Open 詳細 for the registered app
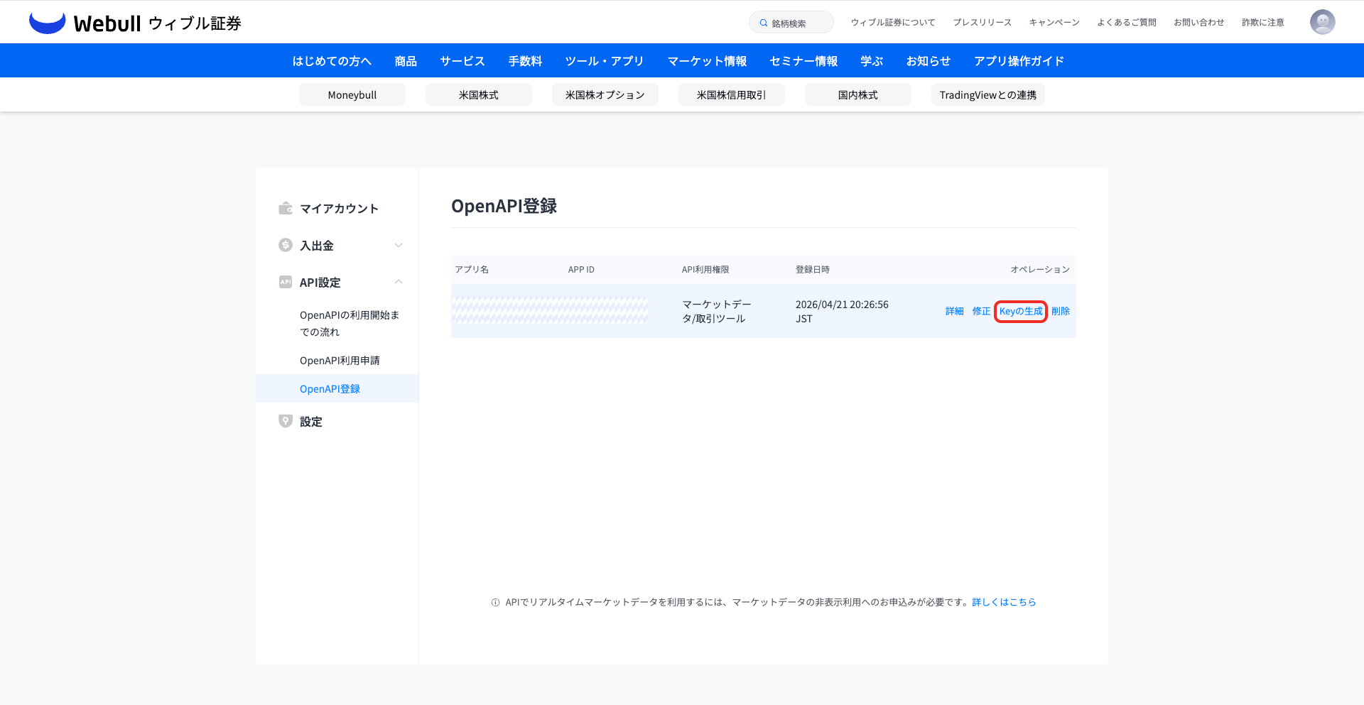Image resolution: width=1364 pixels, height=705 pixels. (954, 311)
